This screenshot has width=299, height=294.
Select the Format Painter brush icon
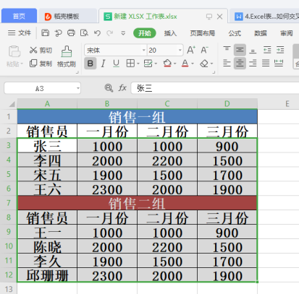[67, 51]
